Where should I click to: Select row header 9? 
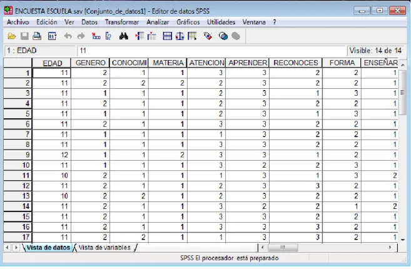[18, 155]
